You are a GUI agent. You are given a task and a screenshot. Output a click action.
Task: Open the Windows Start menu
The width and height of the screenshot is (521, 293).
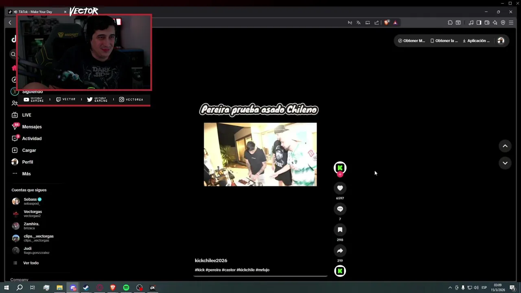[7, 288]
